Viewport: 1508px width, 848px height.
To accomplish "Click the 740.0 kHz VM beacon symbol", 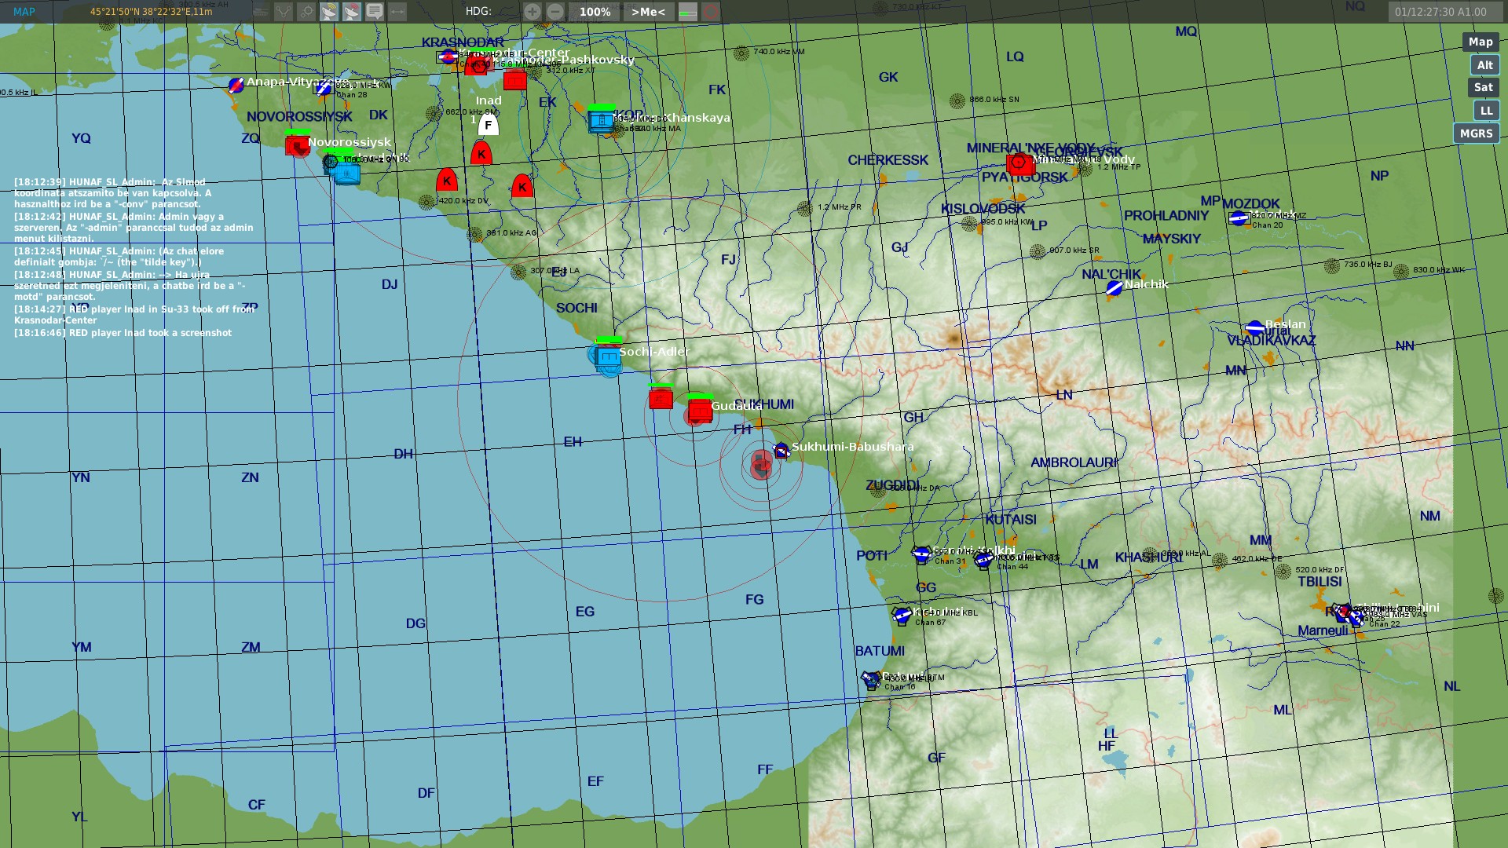I will pyautogui.click(x=741, y=53).
